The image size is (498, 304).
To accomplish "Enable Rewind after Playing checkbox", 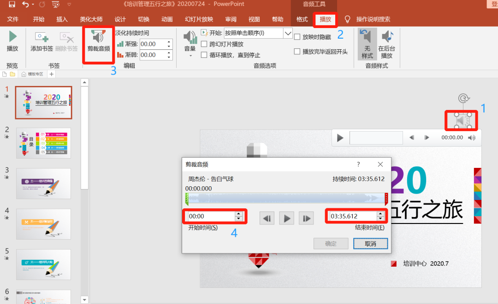I will [297, 52].
